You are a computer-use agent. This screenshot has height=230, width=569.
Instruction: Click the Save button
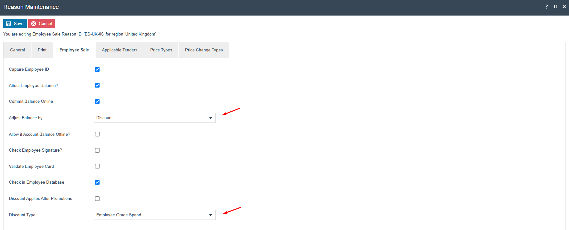(15, 23)
